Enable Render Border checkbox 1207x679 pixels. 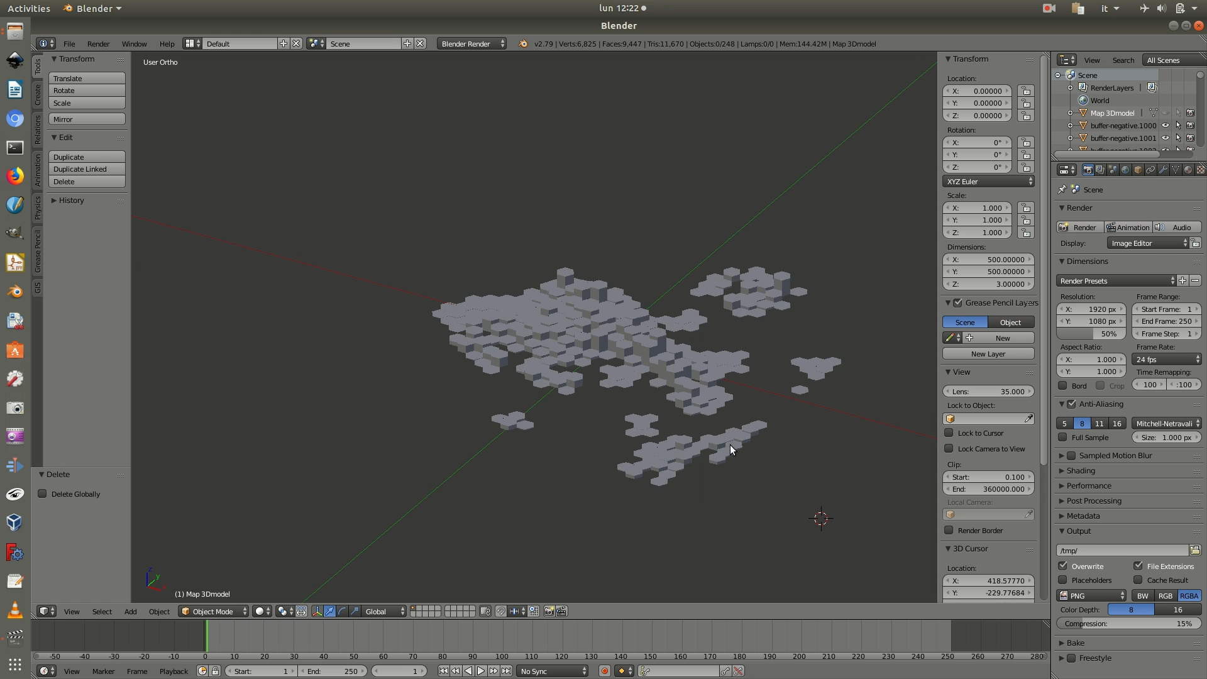click(x=949, y=530)
